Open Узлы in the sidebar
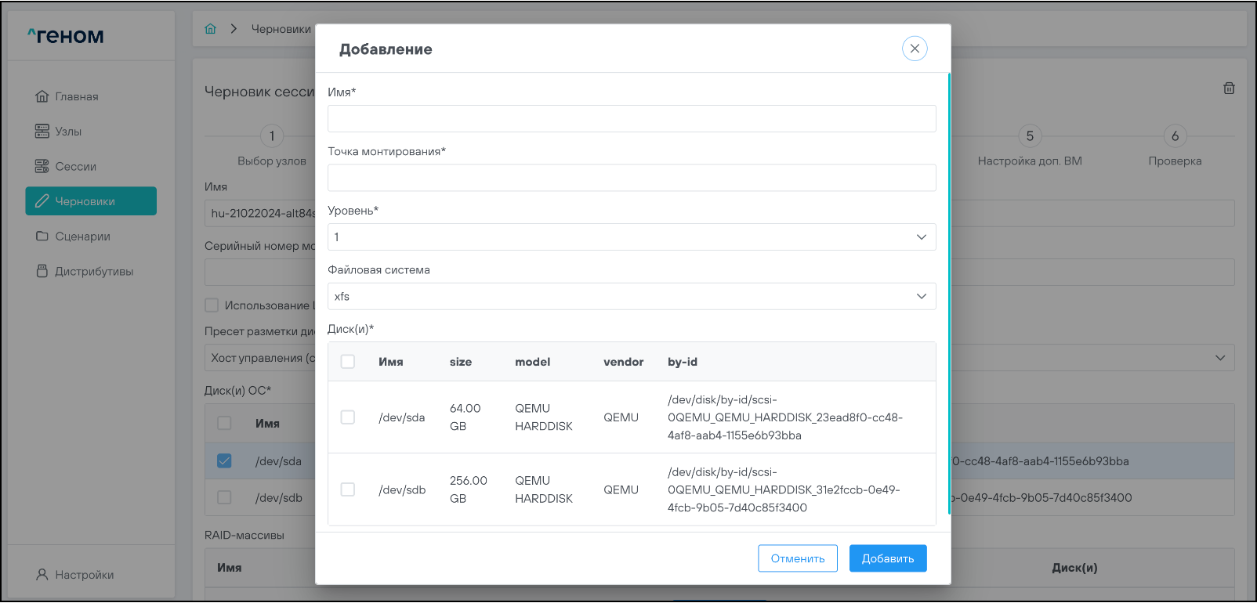The height and width of the screenshot is (603, 1257). pos(67,132)
